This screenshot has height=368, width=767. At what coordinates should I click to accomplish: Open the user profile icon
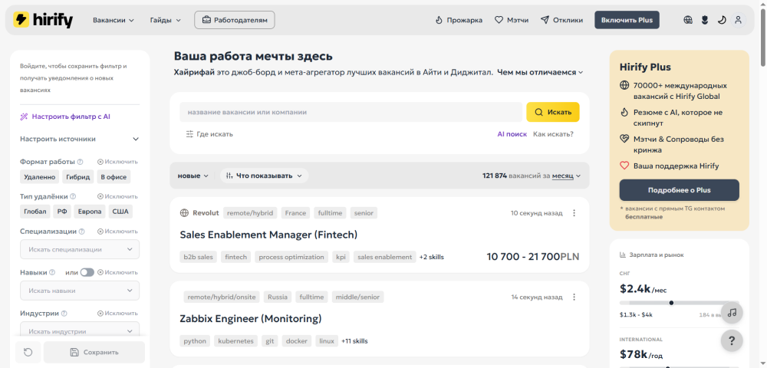(738, 20)
